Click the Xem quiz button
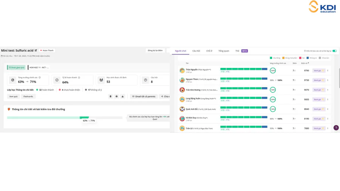 [14, 96]
